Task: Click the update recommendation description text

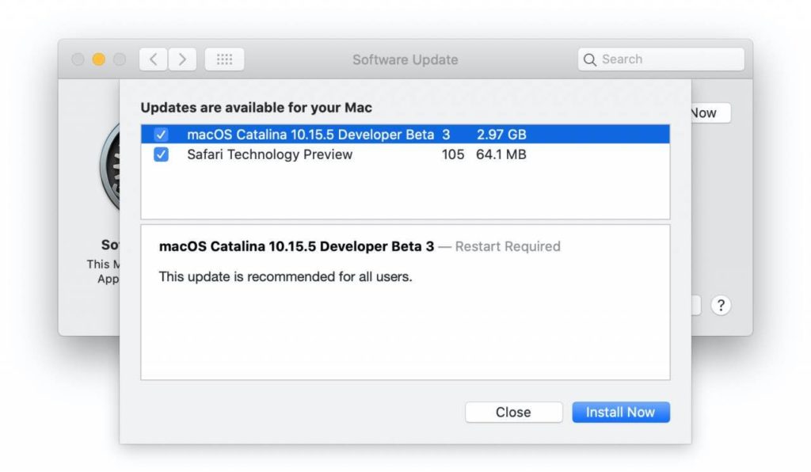Action: [x=285, y=277]
